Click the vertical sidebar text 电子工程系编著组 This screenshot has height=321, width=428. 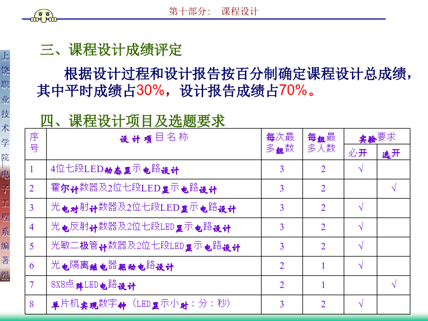pyautogui.click(x=5, y=225)
